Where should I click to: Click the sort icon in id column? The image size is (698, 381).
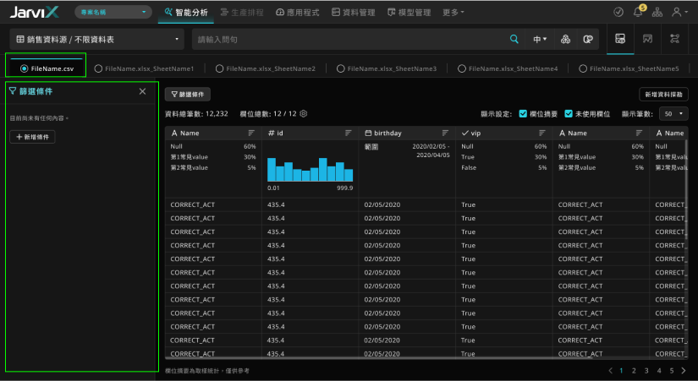click(x=348, y=133)
